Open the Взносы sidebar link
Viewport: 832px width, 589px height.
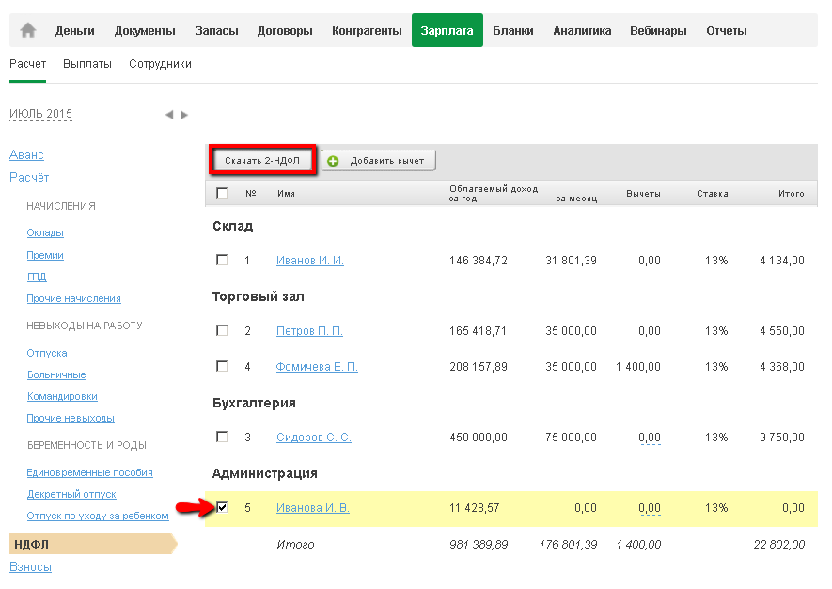[x=30, y=566]
